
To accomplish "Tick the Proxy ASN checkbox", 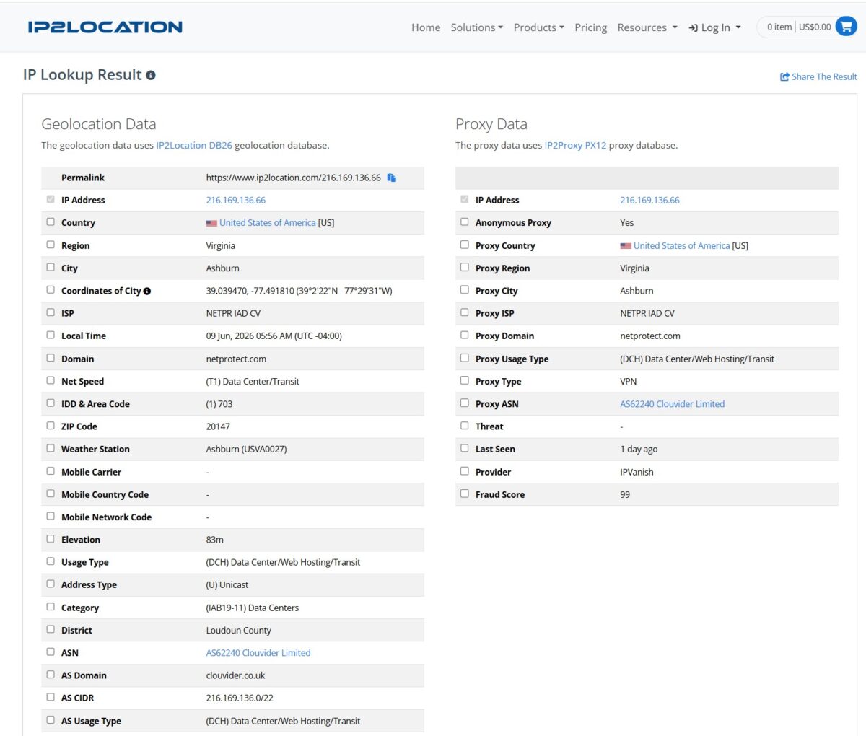I will (465, 403).
